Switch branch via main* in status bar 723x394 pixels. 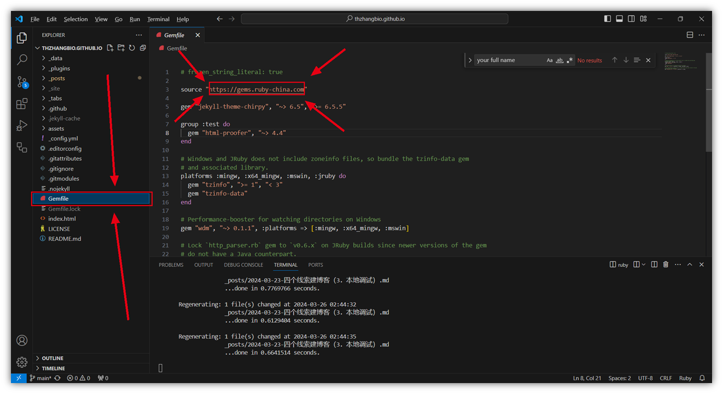pos(40,378)
